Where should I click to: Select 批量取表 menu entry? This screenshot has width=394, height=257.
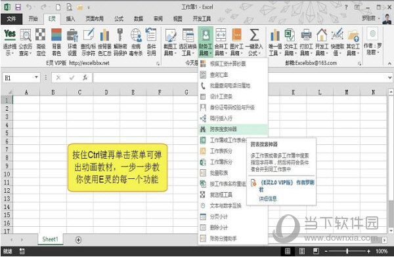point(223,173)
